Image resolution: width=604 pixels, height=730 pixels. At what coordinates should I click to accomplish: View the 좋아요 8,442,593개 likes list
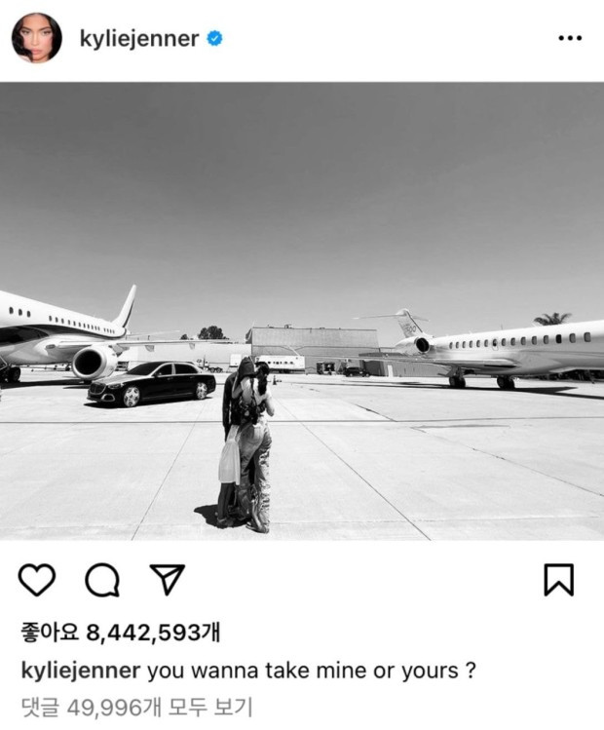(x=121, y=633)
